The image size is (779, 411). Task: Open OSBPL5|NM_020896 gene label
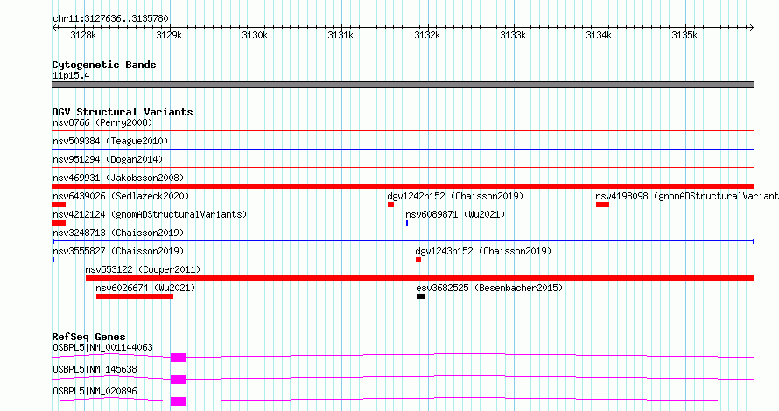95,391
